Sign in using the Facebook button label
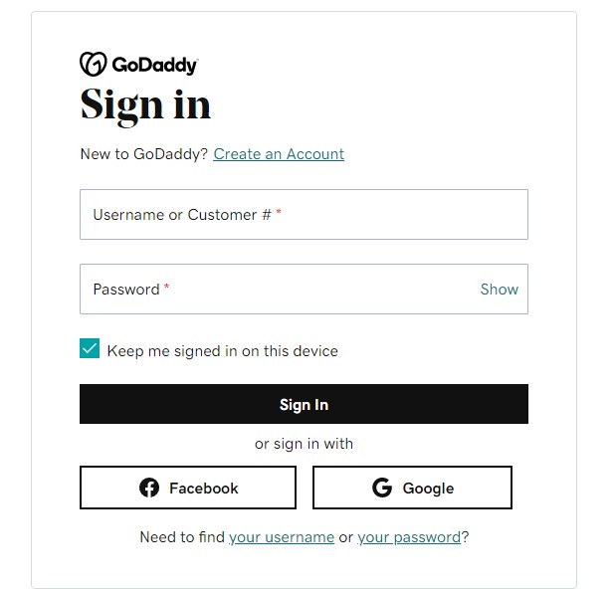616x592 pixels. [203, 489]
